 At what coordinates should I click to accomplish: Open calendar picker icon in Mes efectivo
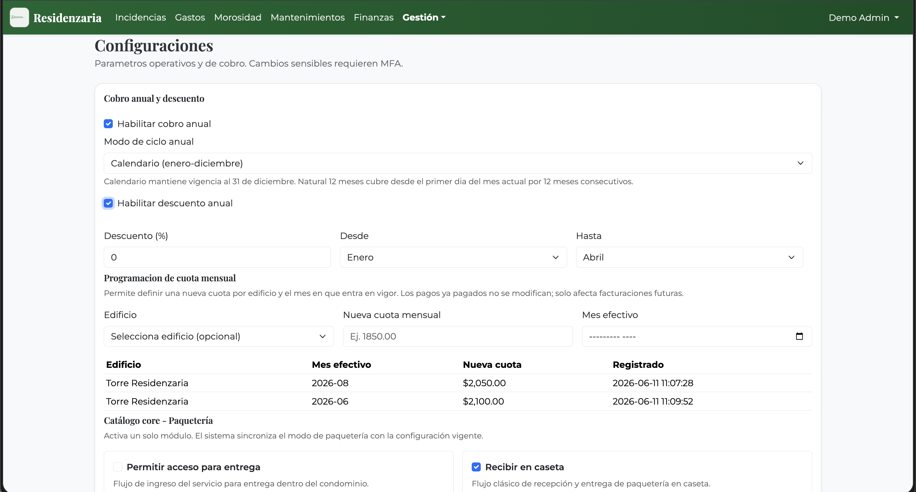(x=799, y=336)
